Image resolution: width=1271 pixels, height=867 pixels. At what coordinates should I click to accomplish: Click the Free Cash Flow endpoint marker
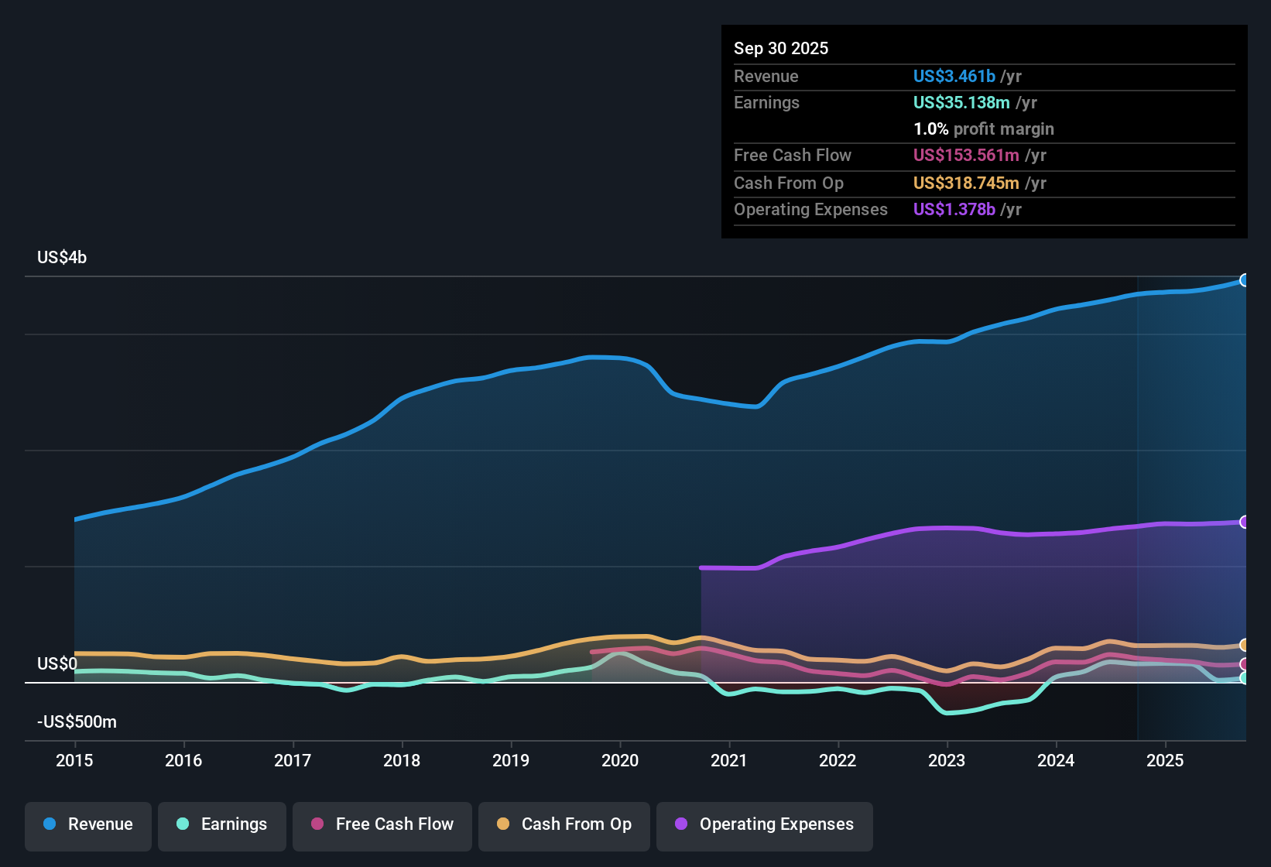1245,664
